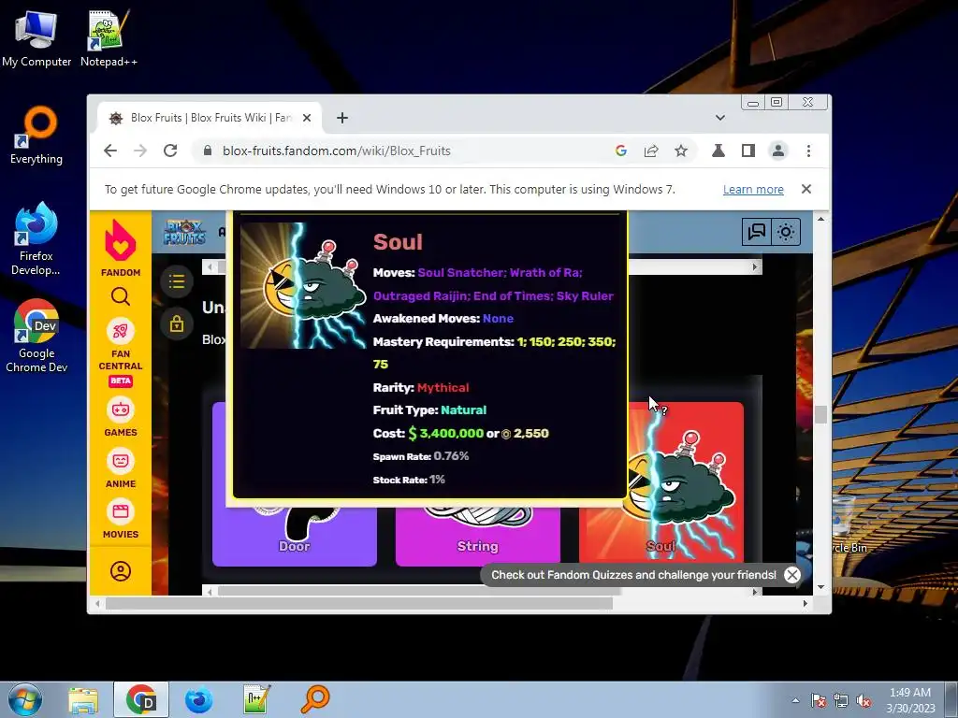Image resolution: width=958 pixels, height=718 pixels.
Task: Open Google Chrome Dev desktop shortcut
Action: 36,336
